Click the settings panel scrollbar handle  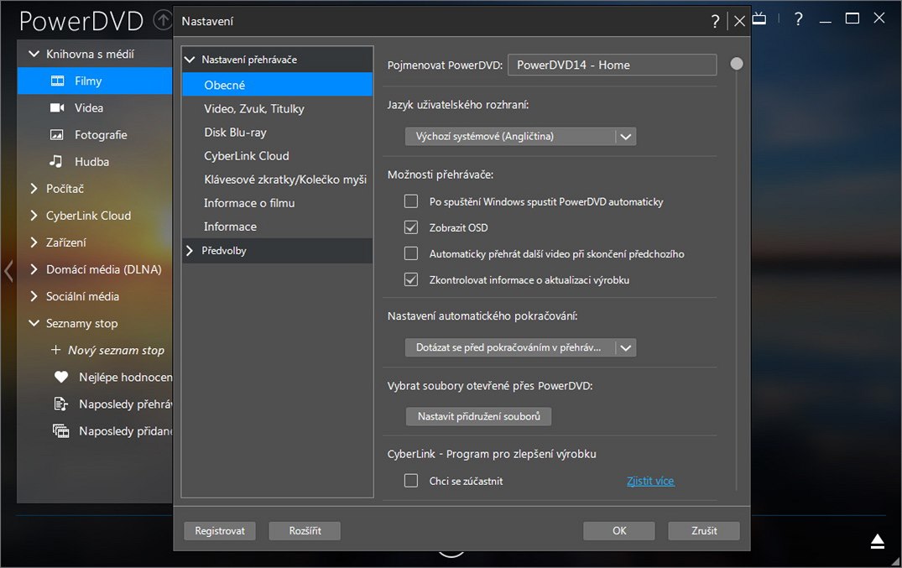click(737, 64)
